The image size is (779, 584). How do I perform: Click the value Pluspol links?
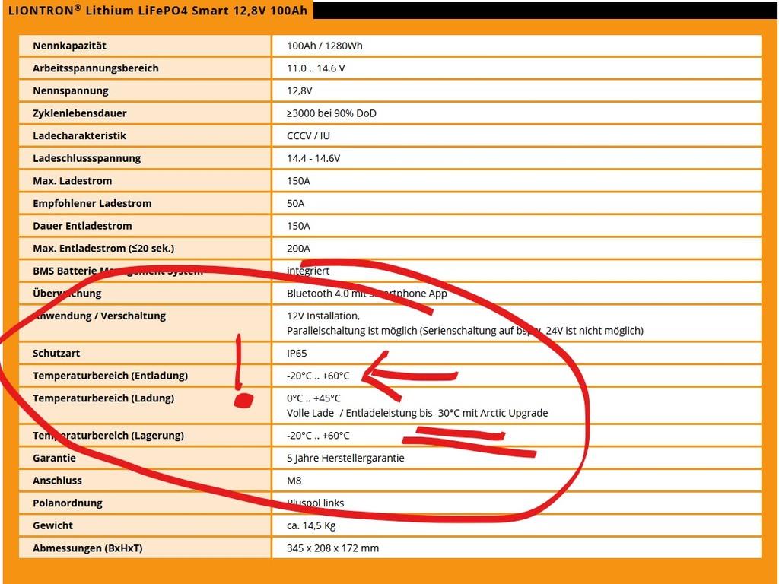point(315,503)
